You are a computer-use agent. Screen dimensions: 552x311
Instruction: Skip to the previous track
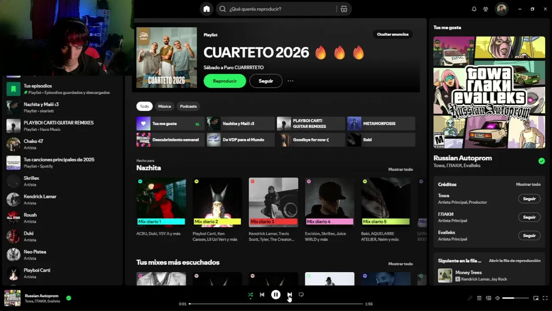262,295
